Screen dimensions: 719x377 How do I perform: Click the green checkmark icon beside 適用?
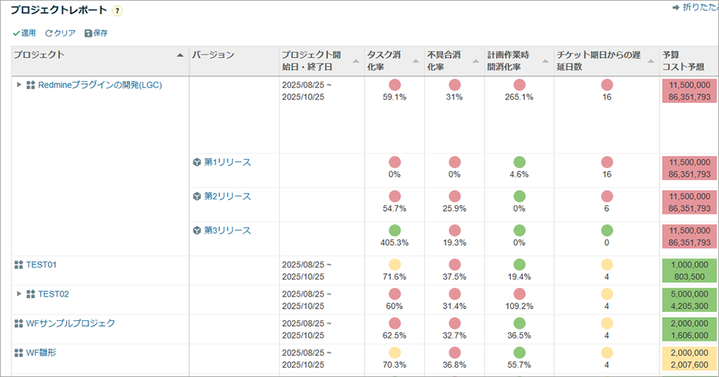coord(17,34)
